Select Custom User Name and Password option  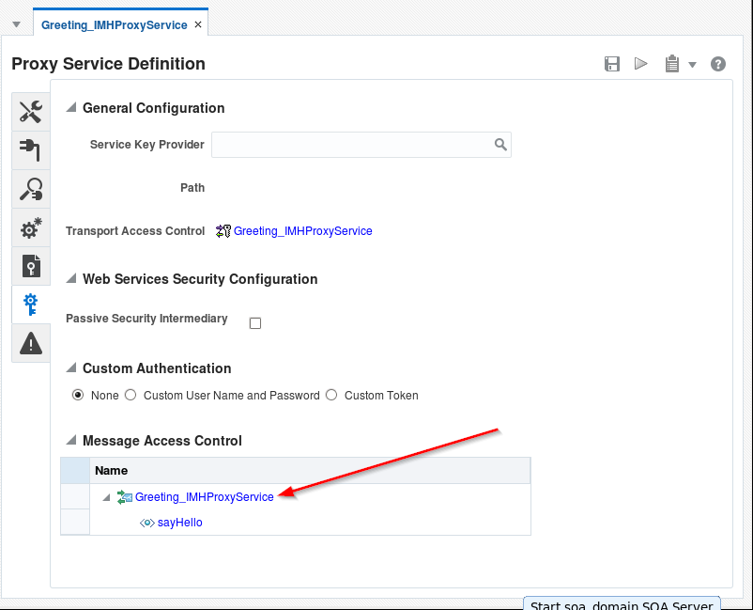tap(131, 396)
